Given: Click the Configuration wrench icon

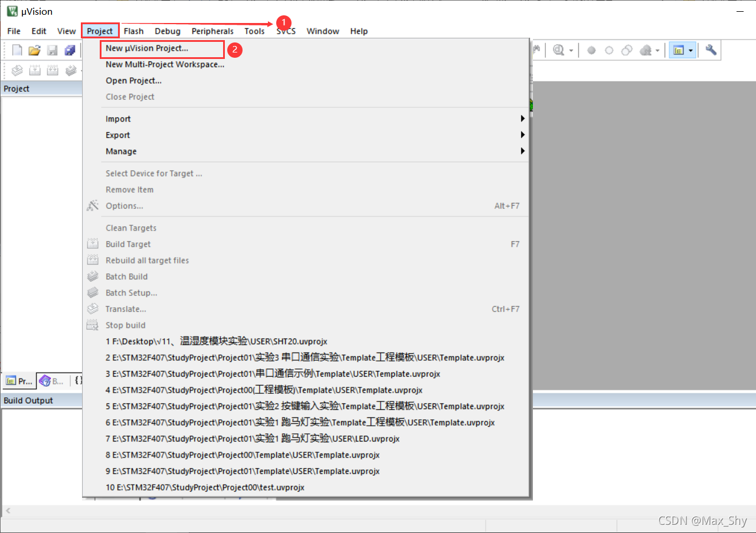Looking at the screenshot, I should 711,51.
